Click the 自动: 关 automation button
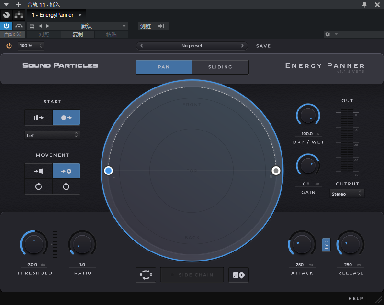The width and height of the screenshot is (384, 305). pyautogui.click(x=12, y=34)
